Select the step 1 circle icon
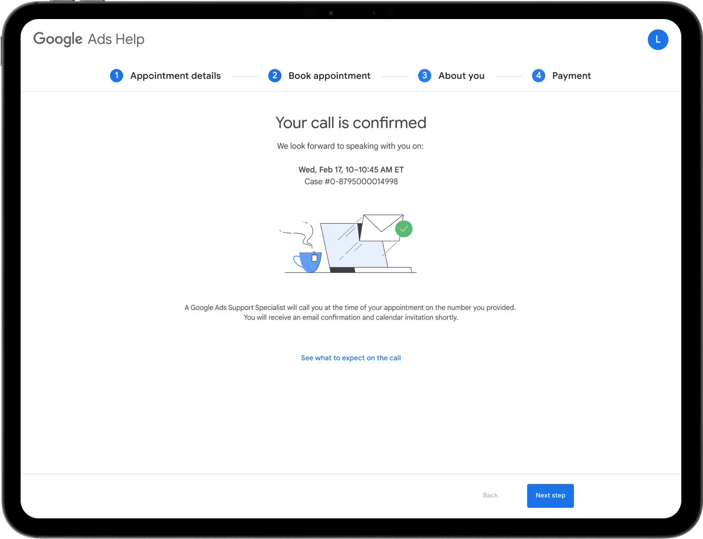703x539 pixels. pyautogui.click(x=116, y=76)
